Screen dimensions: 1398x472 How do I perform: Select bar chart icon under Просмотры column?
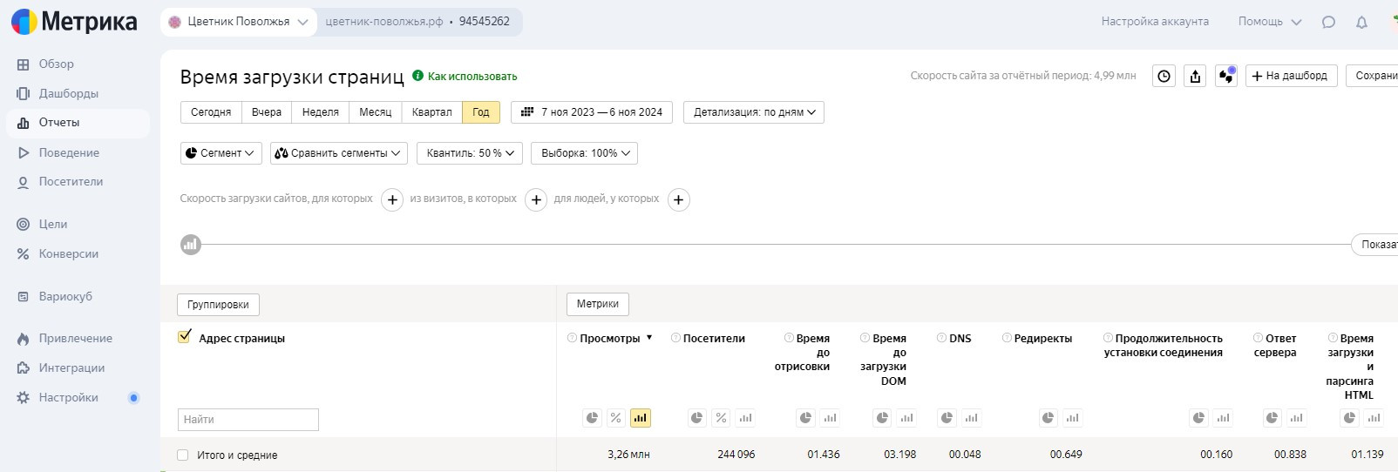(x=640, y=418)
